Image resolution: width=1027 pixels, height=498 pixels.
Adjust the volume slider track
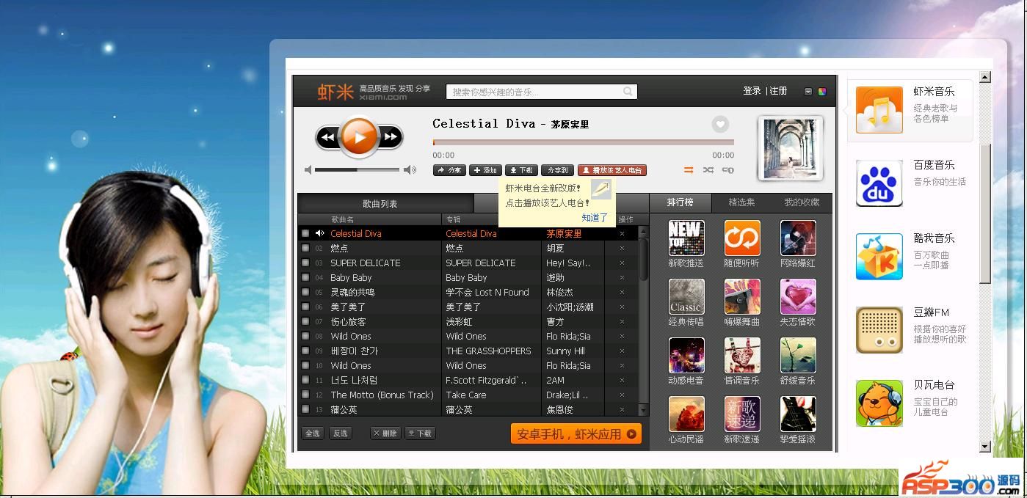coord(357,170)
